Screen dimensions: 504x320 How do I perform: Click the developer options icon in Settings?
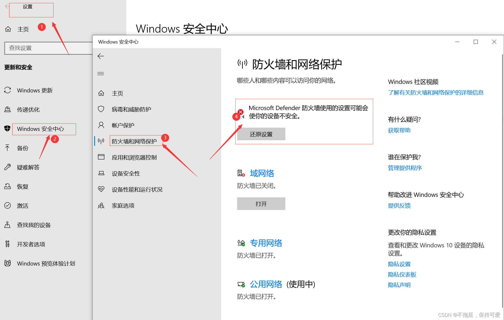7,244
